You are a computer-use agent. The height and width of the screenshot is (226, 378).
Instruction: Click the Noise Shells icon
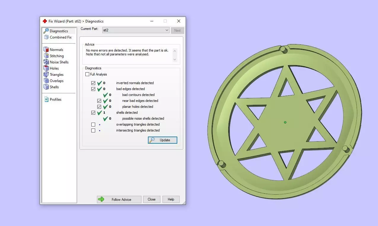46,62
